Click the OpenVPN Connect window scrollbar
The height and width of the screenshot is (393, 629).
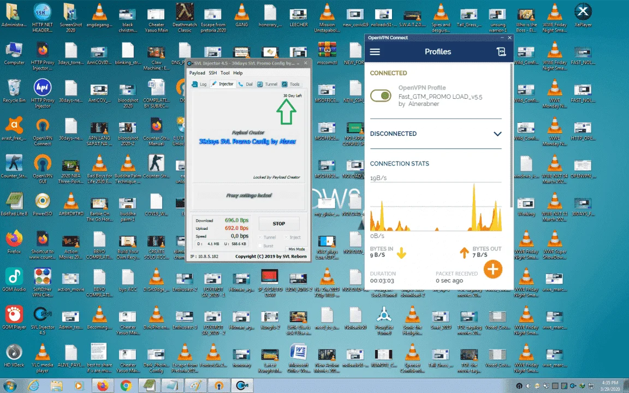[512, 135]
